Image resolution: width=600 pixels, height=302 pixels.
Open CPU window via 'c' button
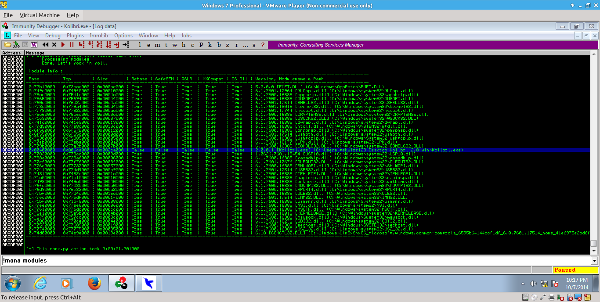(192, 45)
